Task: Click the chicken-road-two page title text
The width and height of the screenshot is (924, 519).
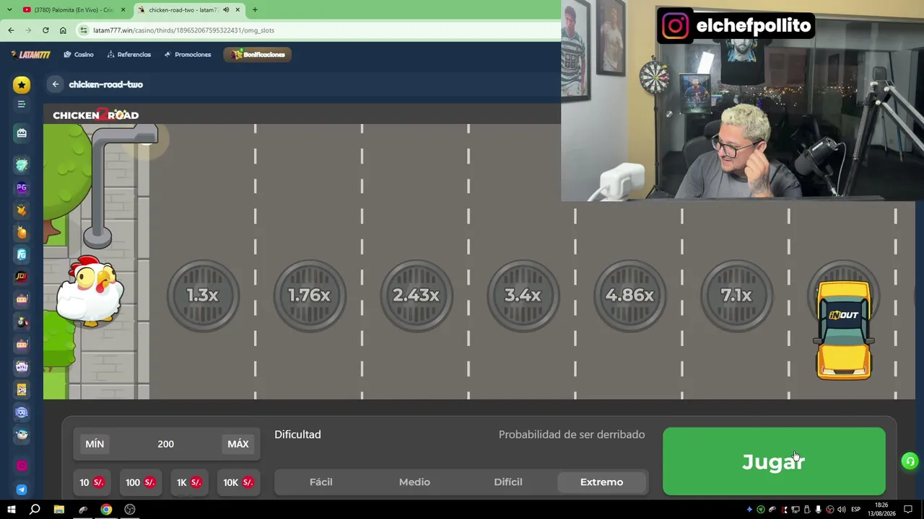Action: 106,84
